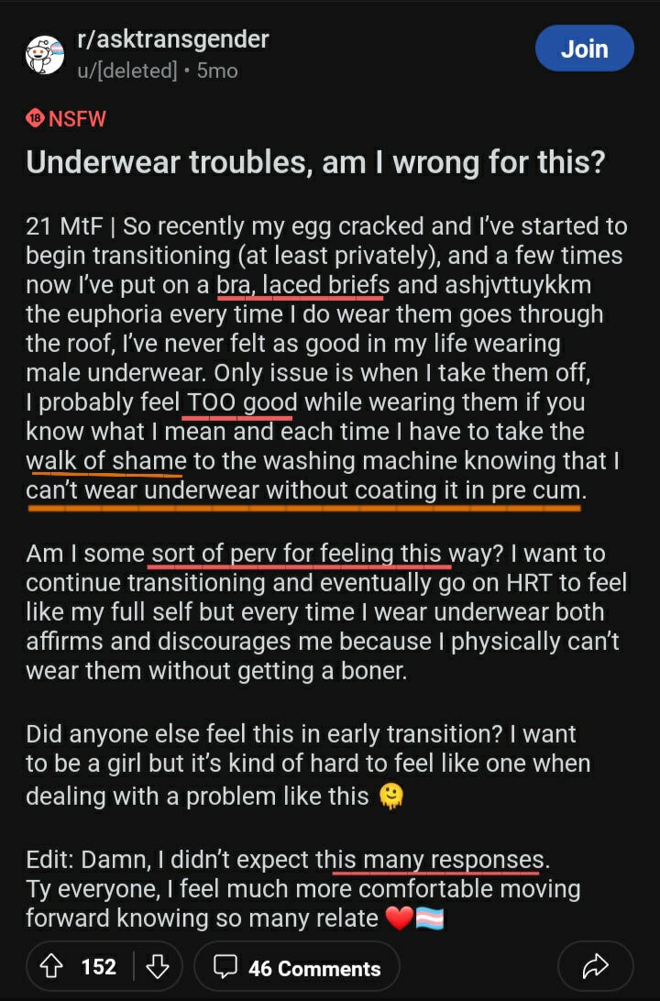Open the post title 'Underwear troubles, am I wrong for this?'
Image resolution: width=660 pixels, height=1001 pixels.
point(315,162)
